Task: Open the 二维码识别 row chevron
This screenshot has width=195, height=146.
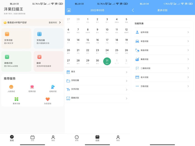Action: [188, 68]
